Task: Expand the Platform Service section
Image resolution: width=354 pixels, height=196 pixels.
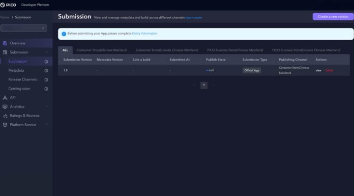Action: (47, 125)
